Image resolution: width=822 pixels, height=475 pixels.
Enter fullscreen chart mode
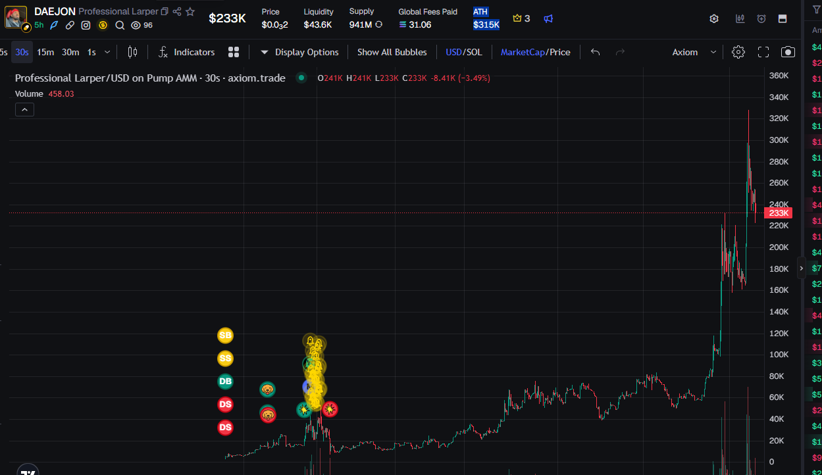(x=763, y=52)
